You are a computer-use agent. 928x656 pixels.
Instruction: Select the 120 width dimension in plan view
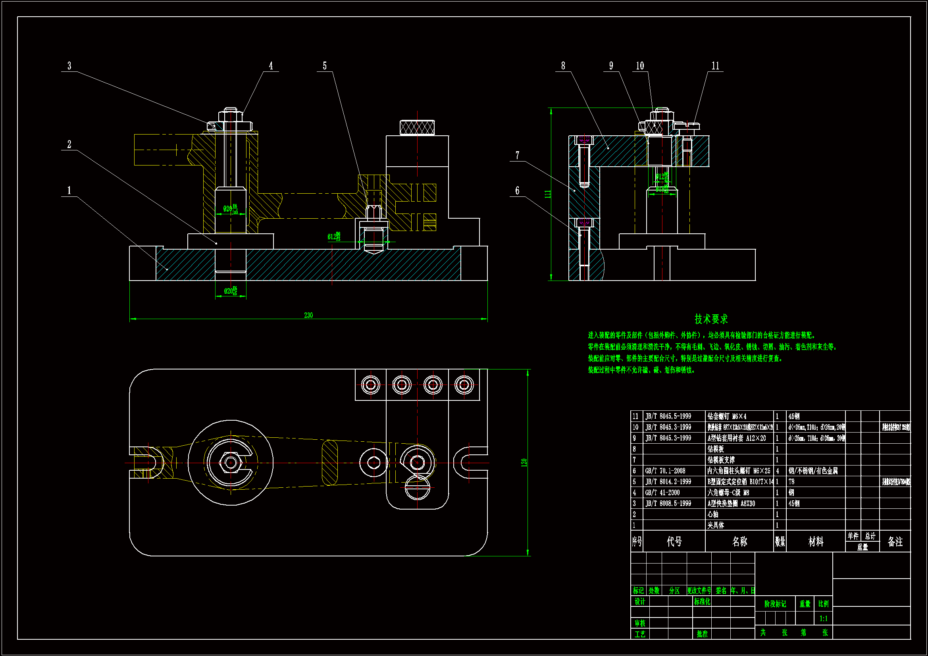[x=524, y=463]
